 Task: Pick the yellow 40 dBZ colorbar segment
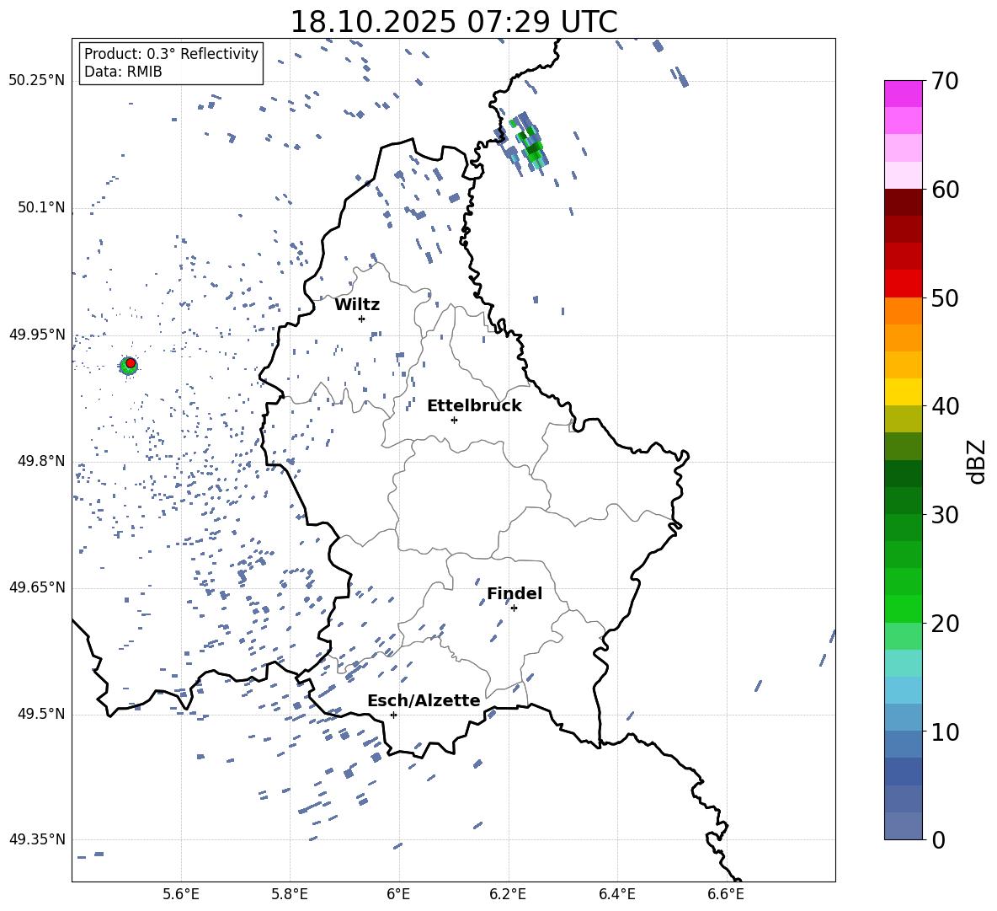[903, 392]
